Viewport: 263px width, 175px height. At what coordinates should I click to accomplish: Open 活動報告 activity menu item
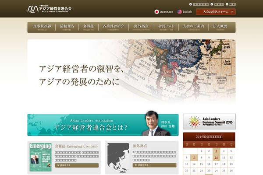click(x=67, y=27)
